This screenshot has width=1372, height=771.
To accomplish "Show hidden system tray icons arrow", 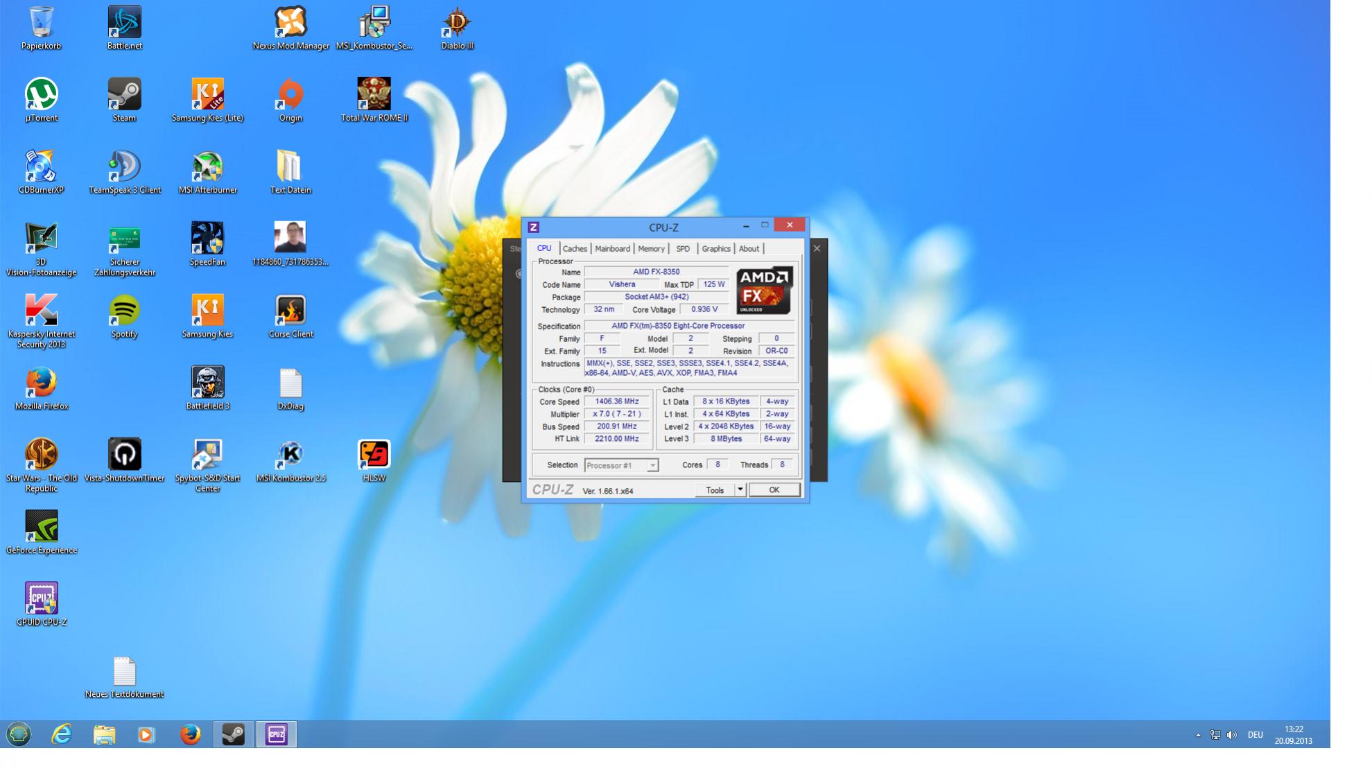I will 1198,735.
